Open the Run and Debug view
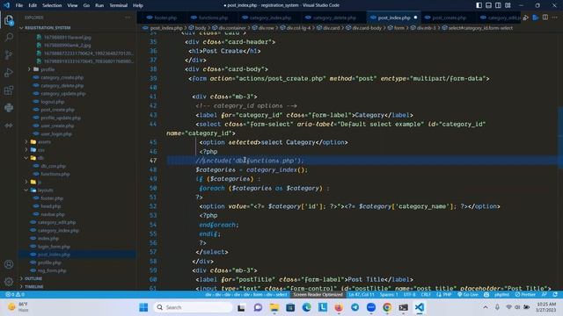Image resolution: width=563 pixels, height=316 pixels. coord(9,72)
